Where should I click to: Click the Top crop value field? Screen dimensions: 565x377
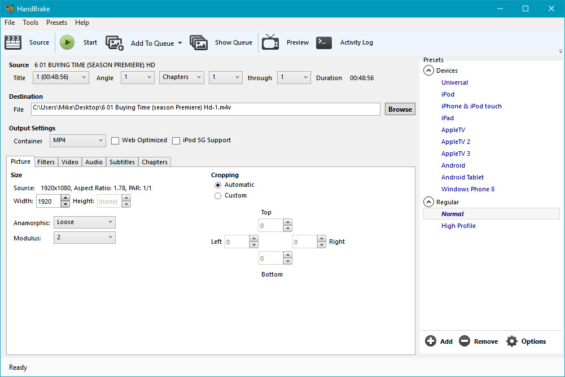pyautogui.click(x=271, y=226)
